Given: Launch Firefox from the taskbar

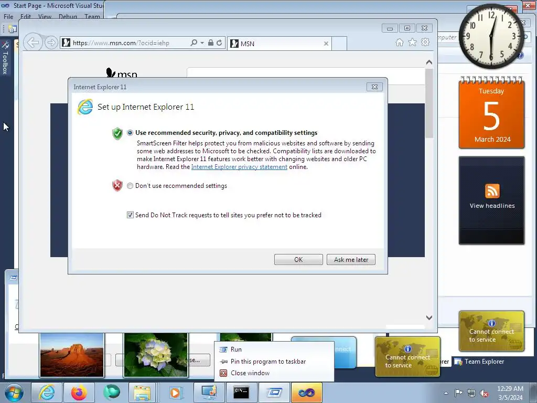Looking at the screenshot, I should point(79,393).
